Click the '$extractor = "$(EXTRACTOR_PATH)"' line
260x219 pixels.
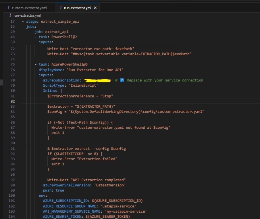pos(81,107)
